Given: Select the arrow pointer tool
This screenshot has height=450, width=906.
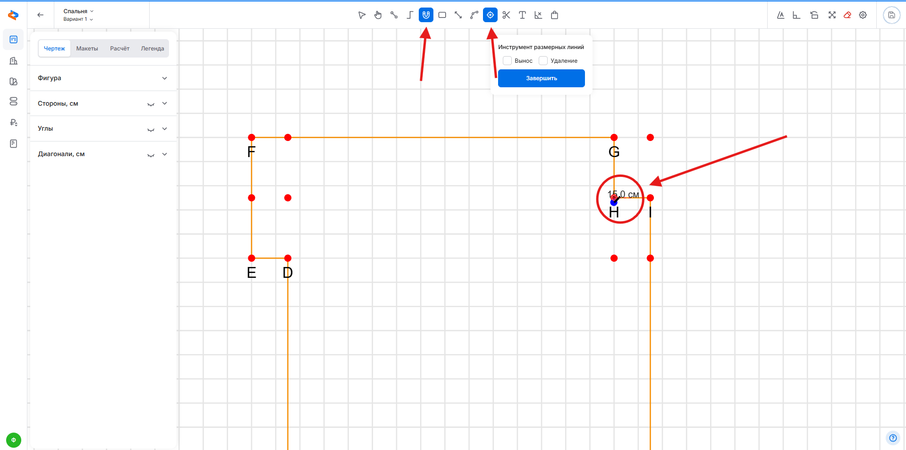Looking at the screenshot, I should (362, 15).
